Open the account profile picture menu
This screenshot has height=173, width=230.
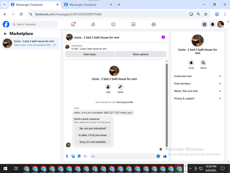(x=220, y=24)
